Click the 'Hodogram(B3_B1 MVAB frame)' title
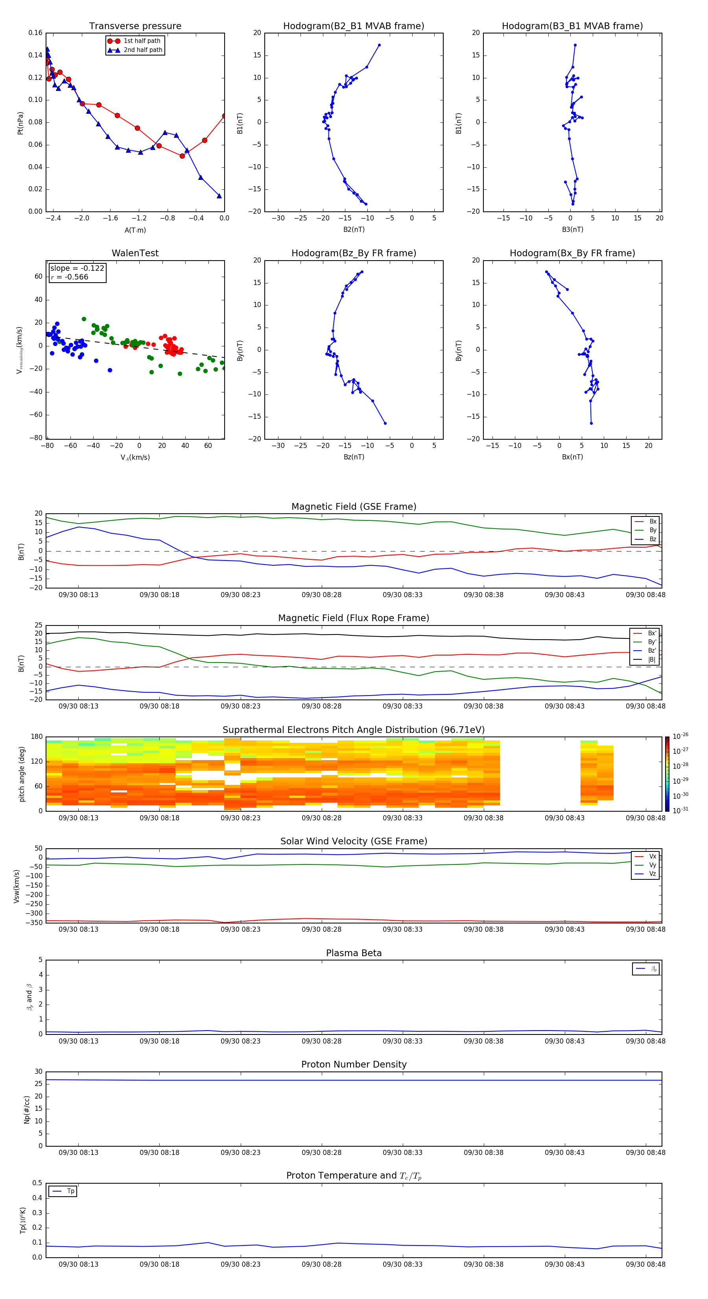This screenshot has width=708, height=1299. tap(572, 26)
